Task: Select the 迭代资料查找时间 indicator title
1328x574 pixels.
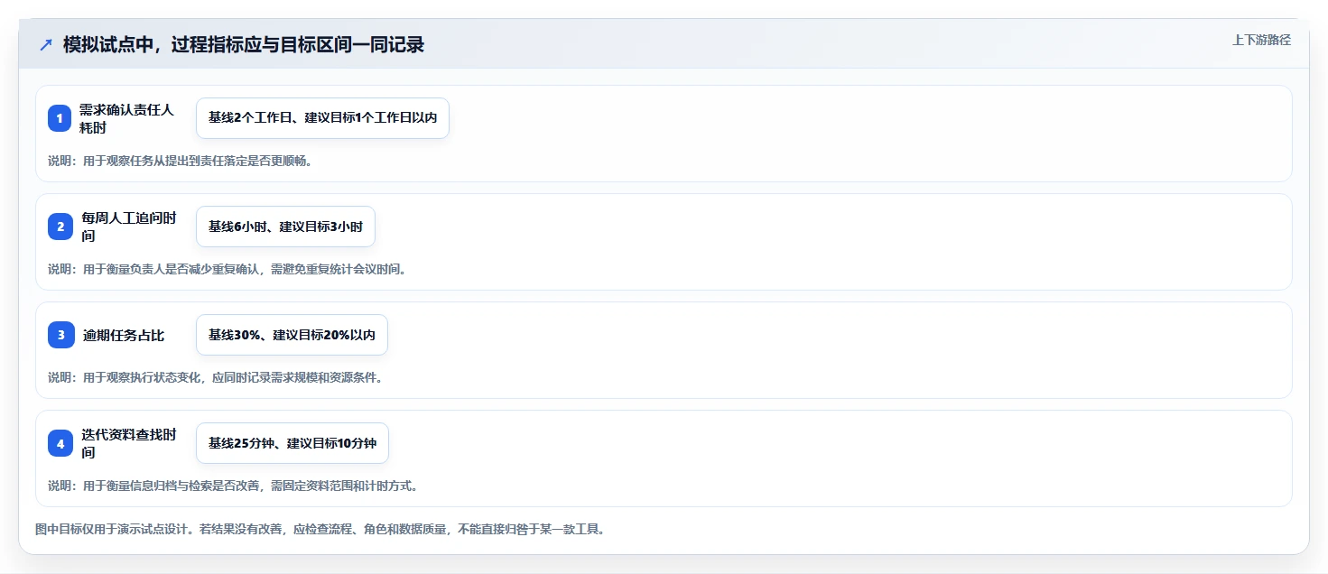Action: click(127, 443)
